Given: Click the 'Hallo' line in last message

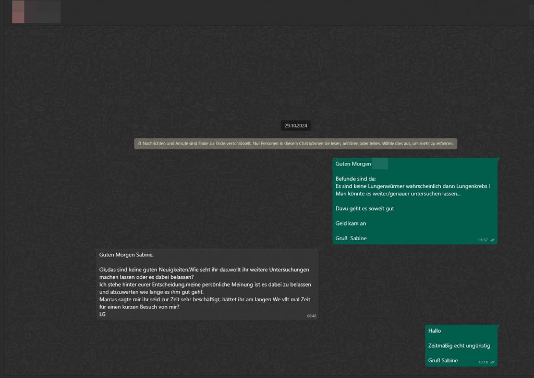Looking at the screenshot, I should (434, 331).
